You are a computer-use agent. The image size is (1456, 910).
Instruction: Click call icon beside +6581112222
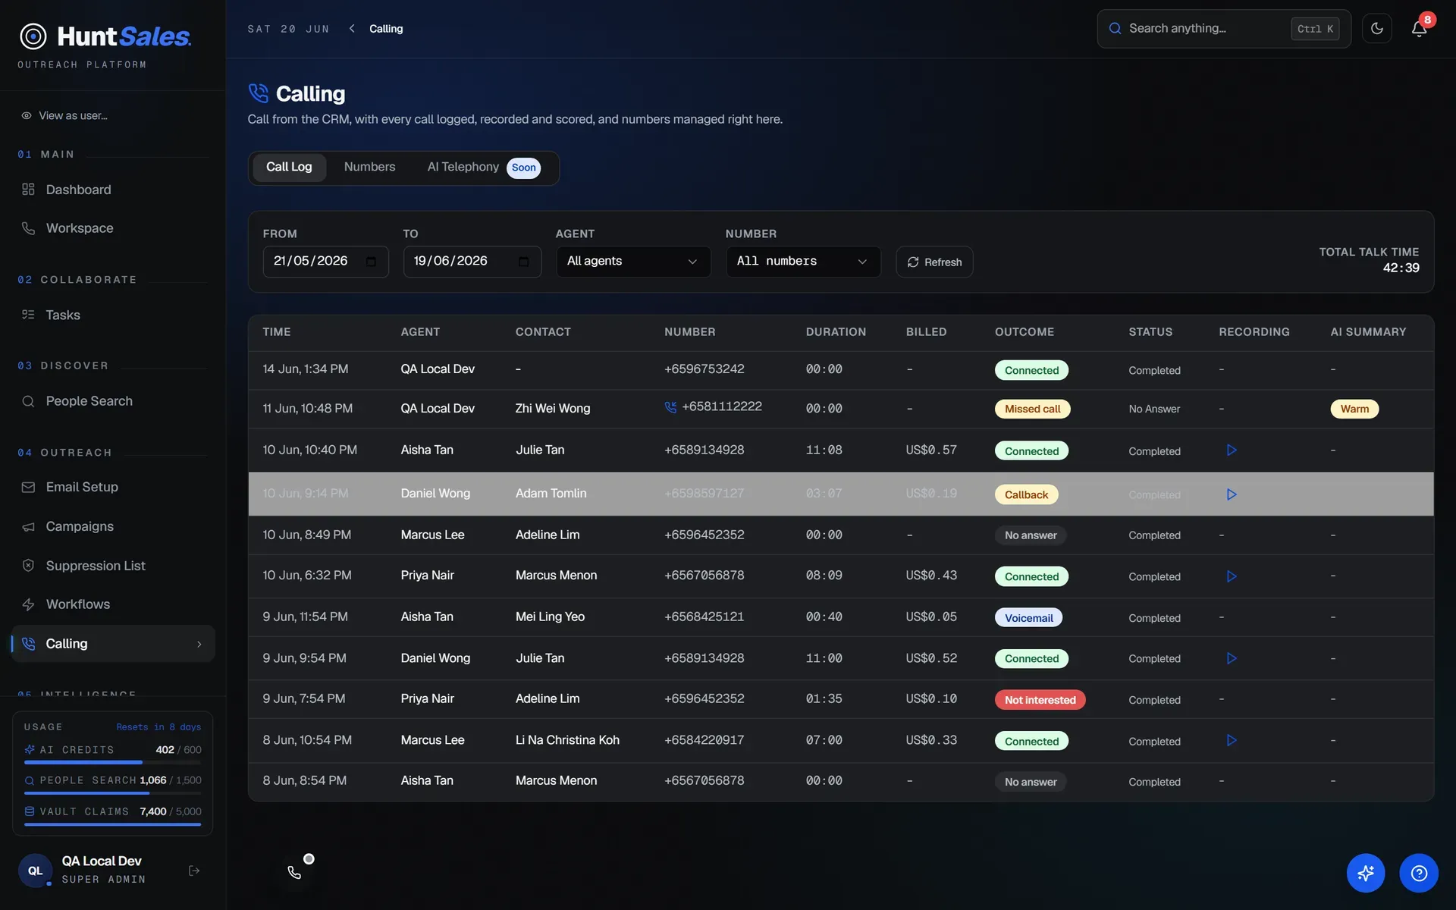pyautogui.click(x=670, y=407)
